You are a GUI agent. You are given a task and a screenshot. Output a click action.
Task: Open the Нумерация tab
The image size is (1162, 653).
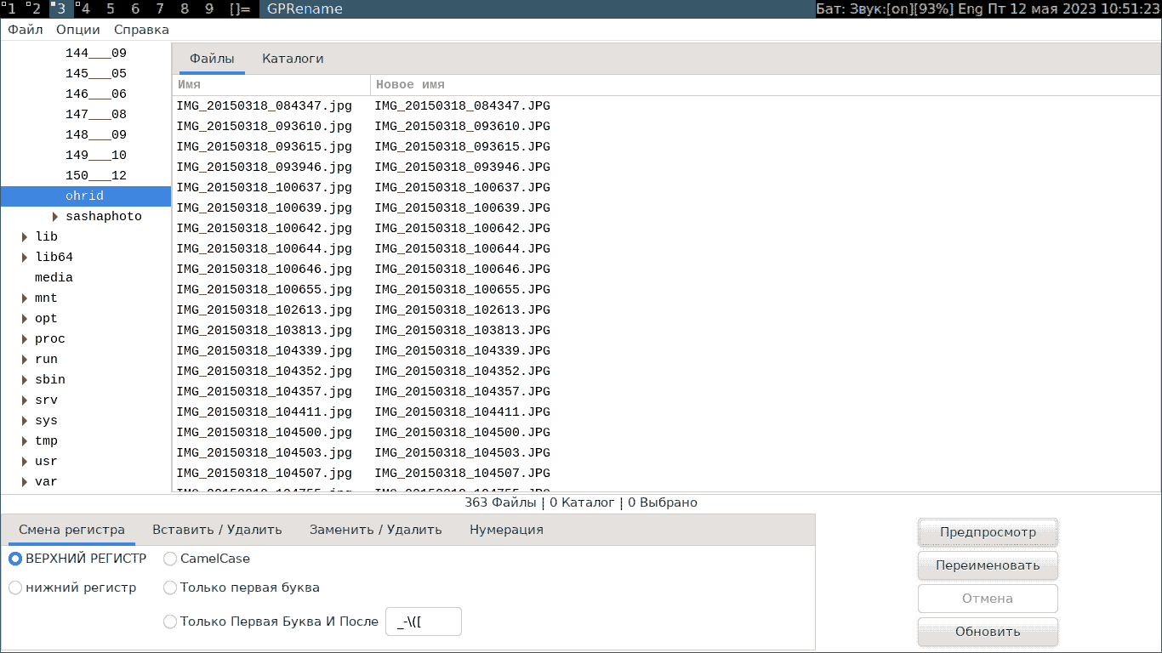click(x=506, y=530)
